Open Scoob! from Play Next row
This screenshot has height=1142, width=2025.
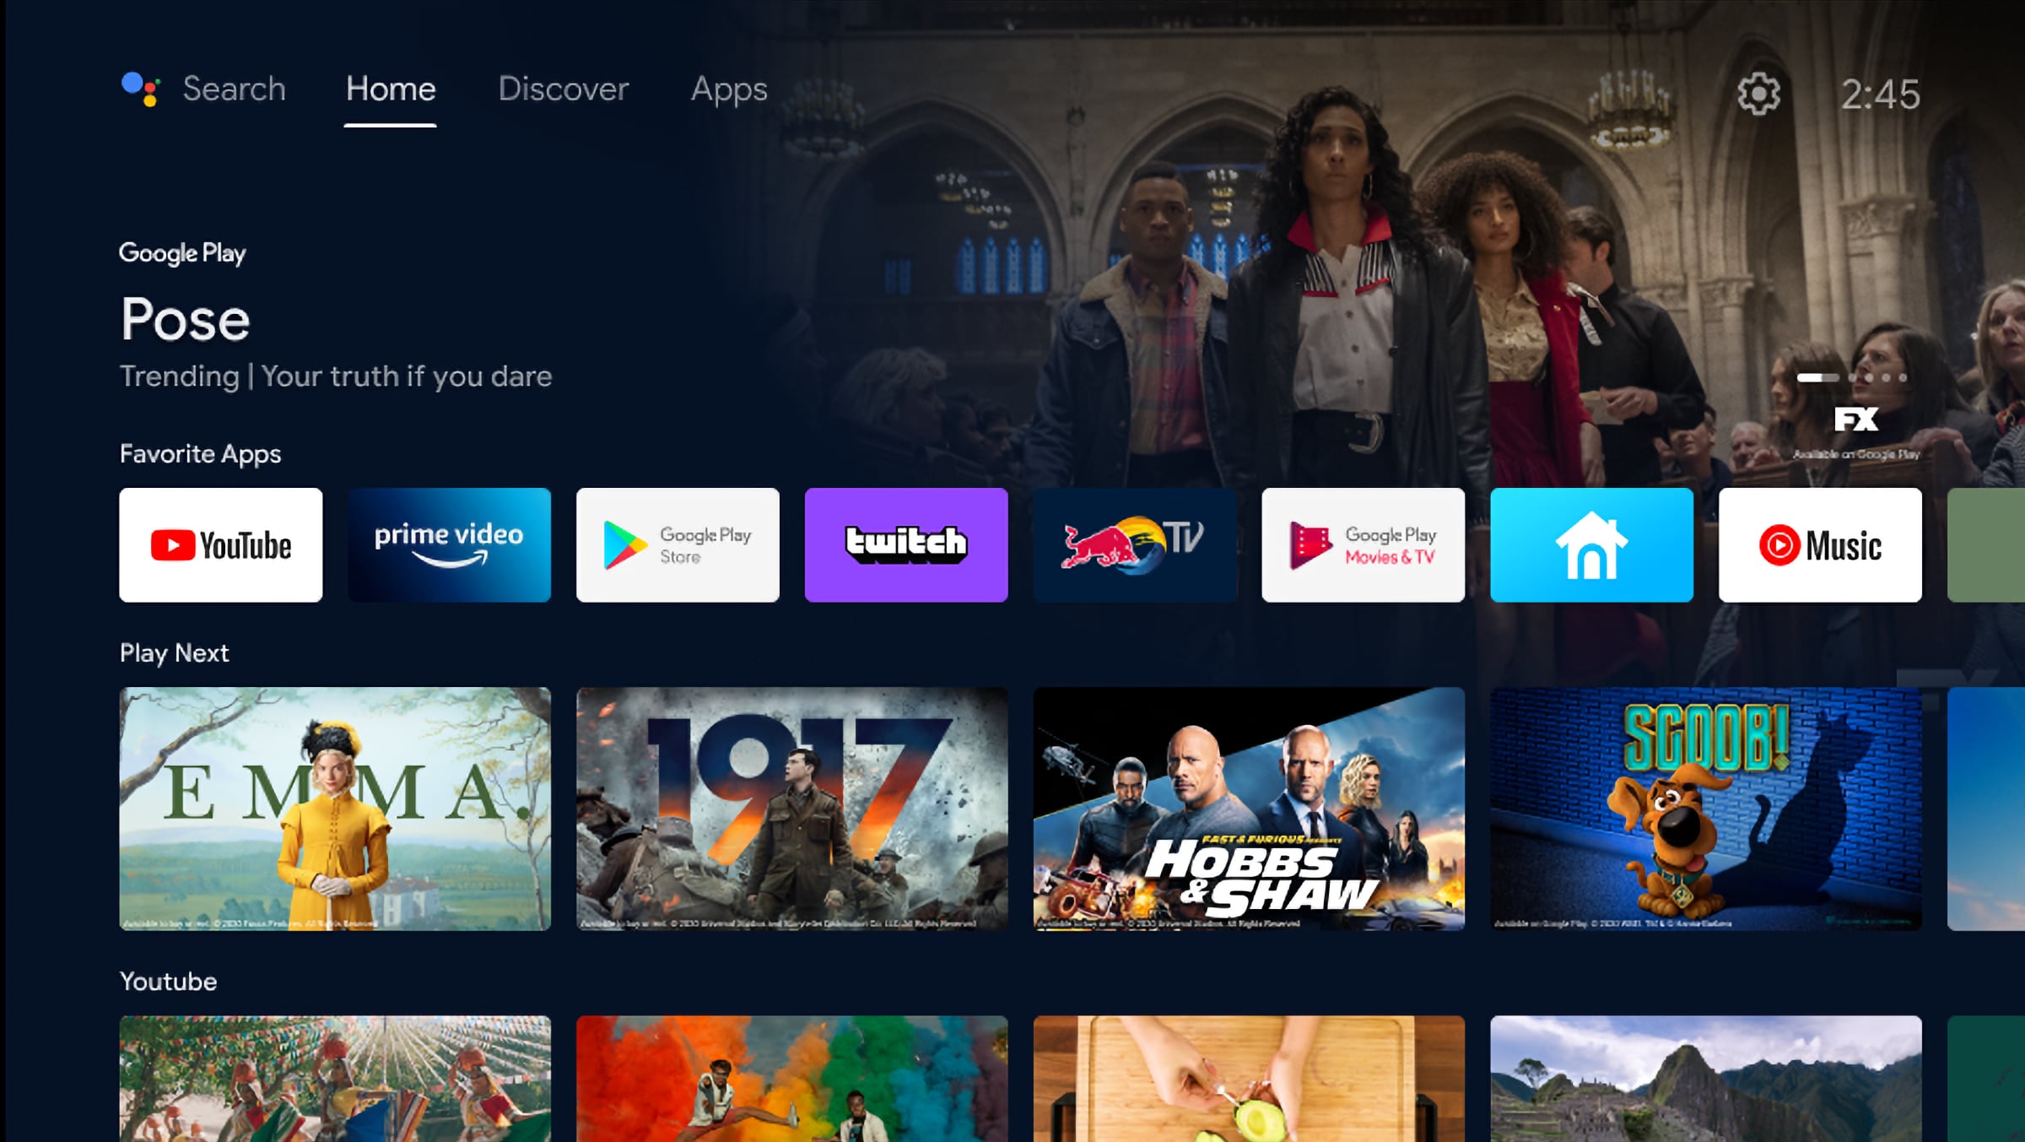coord(1705,807)
